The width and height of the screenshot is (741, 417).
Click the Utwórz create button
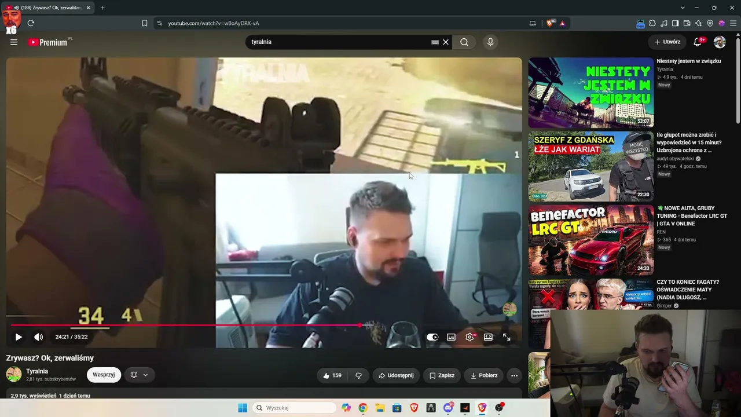[x=667, y=42]
